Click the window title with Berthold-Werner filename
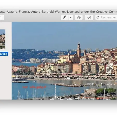 58,12
